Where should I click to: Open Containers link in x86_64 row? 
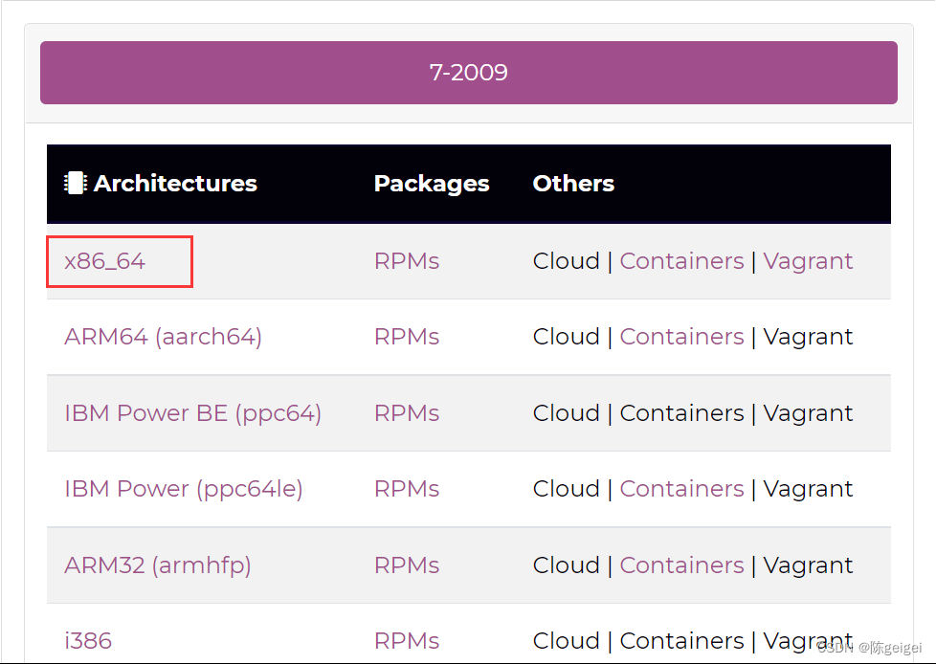681,261
